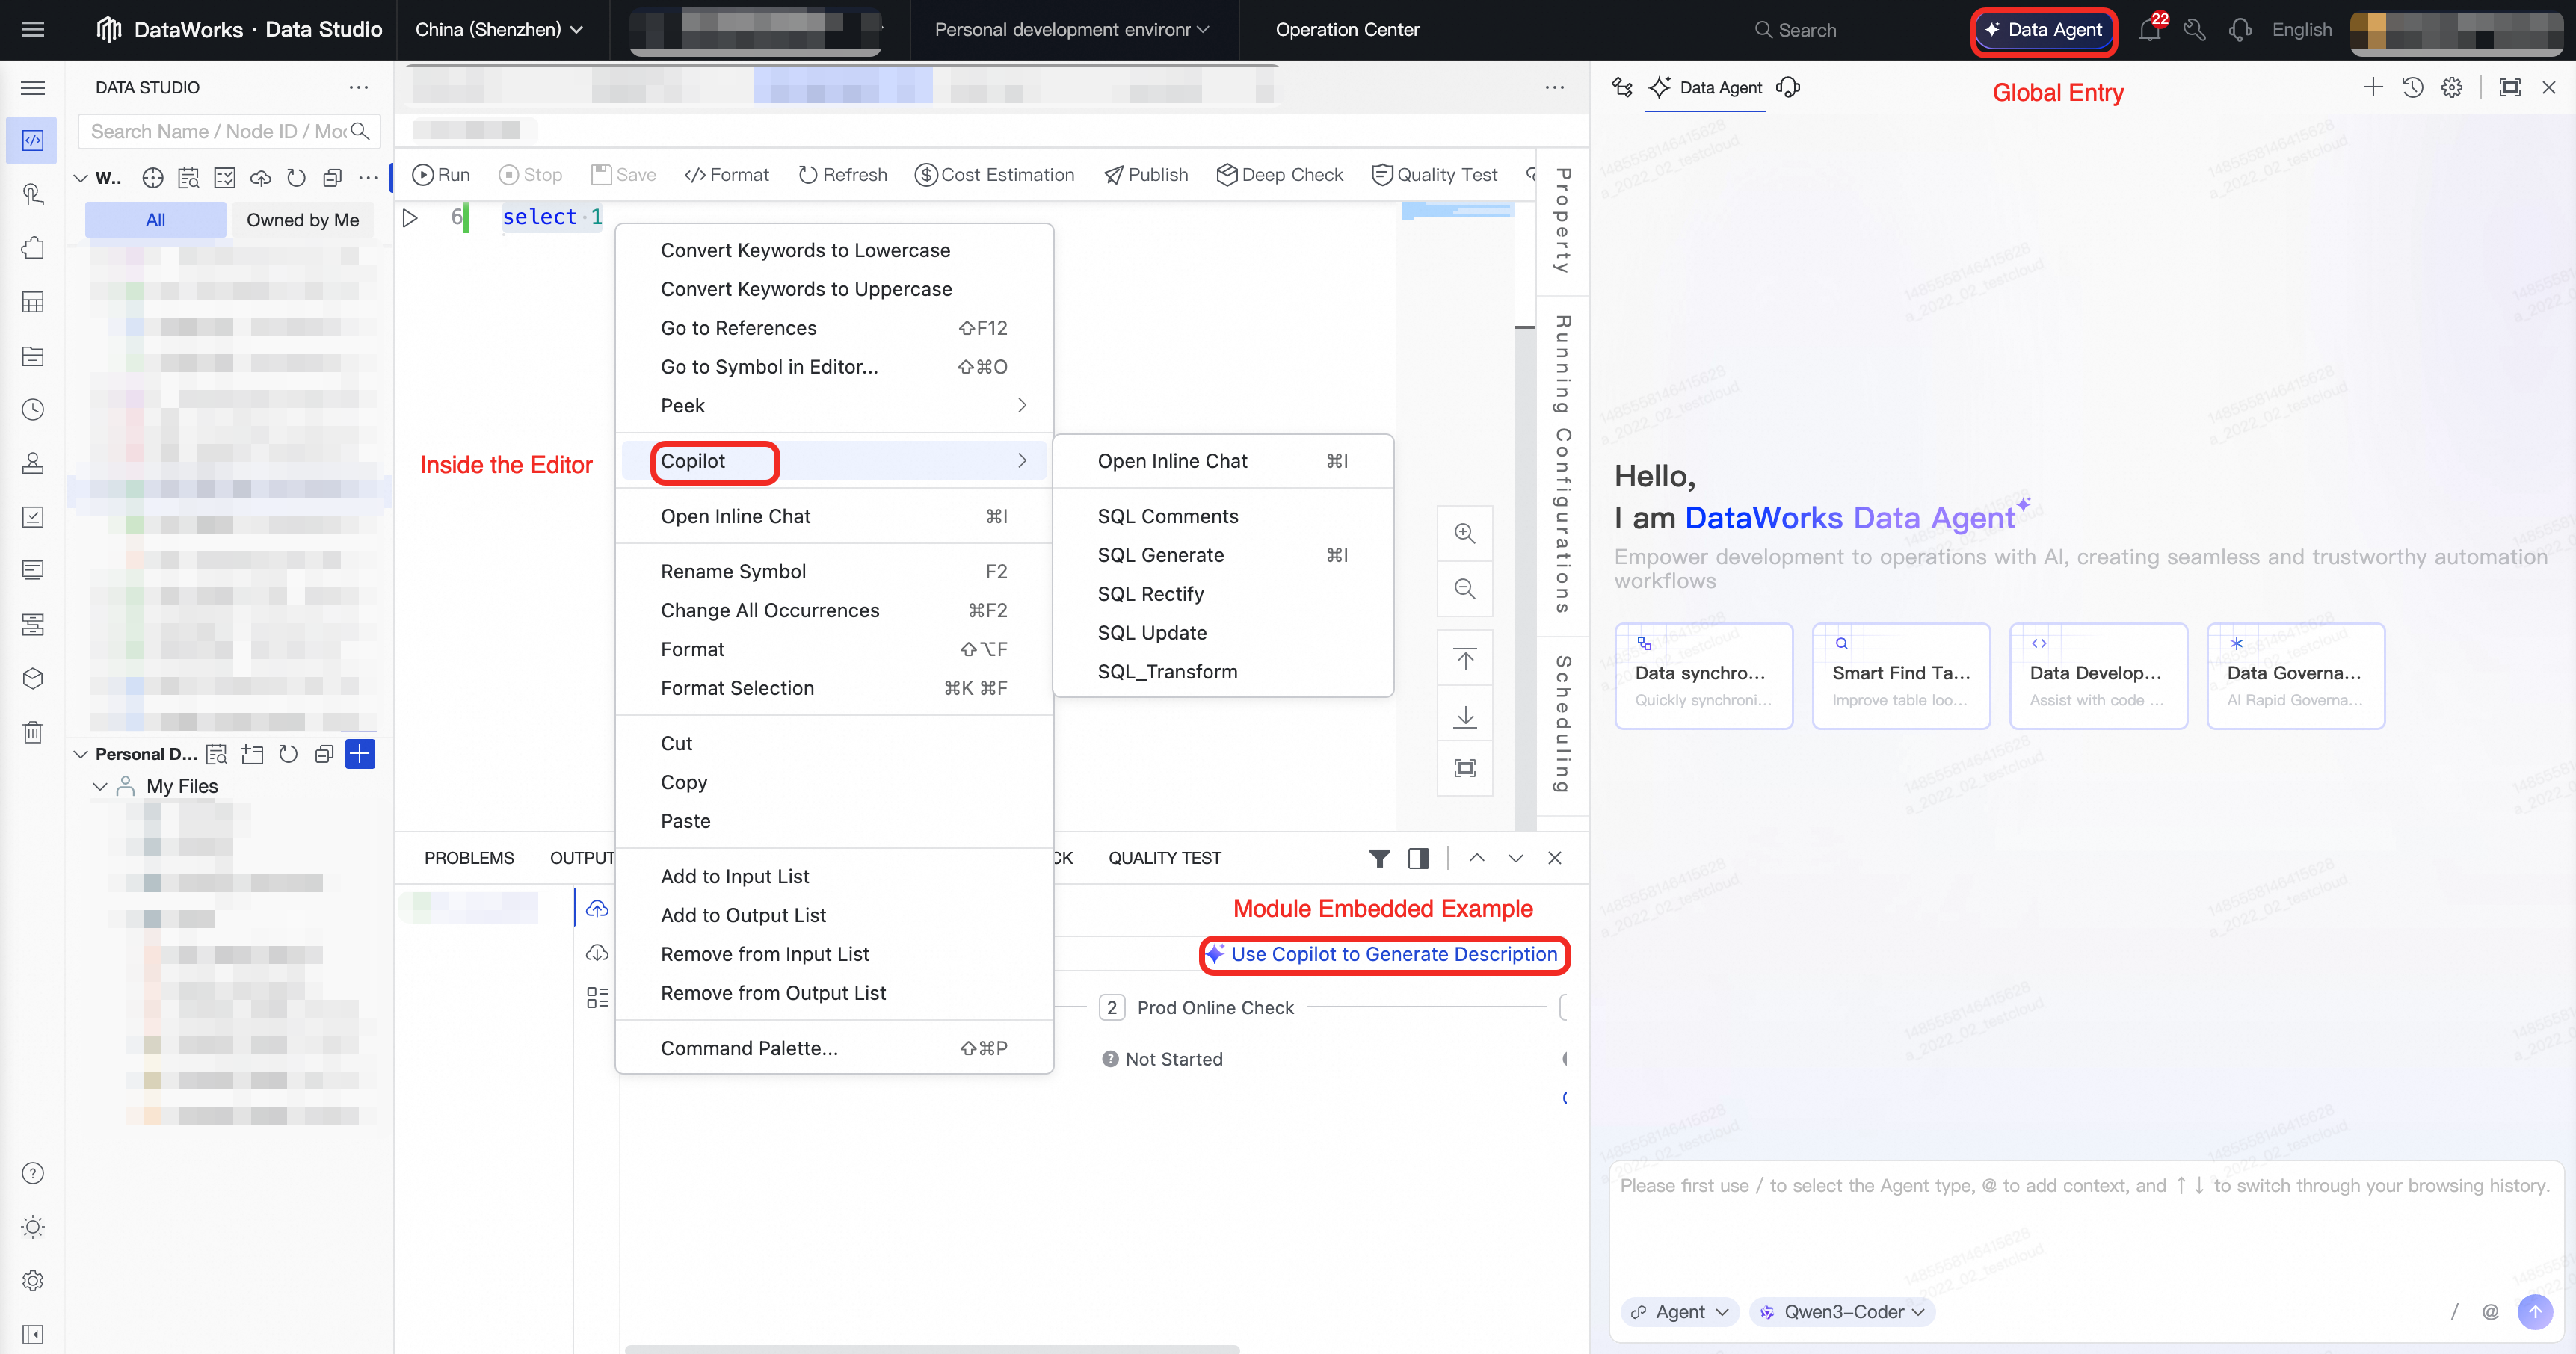Open the clock history icon in left sidebar
The height and width of the screenshot is (1354, 2576).
33,409
